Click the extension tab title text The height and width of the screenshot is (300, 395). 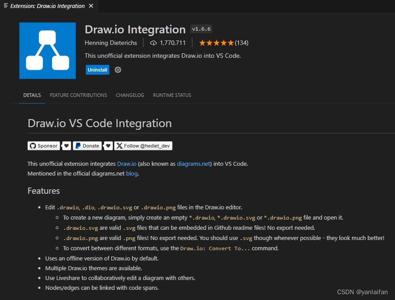tap(48, 6)
